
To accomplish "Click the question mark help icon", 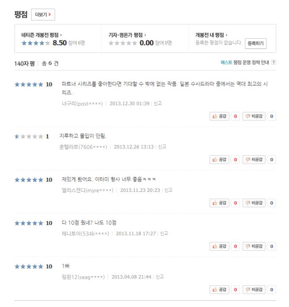I will point(274,63).
